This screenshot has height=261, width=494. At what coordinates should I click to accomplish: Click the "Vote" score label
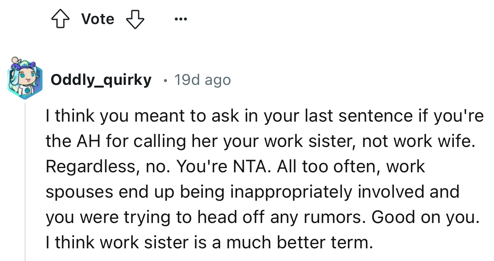click(98, 19)
